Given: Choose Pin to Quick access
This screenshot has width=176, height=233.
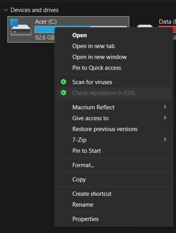Looking at the screenshot, I should pos(114,68).
